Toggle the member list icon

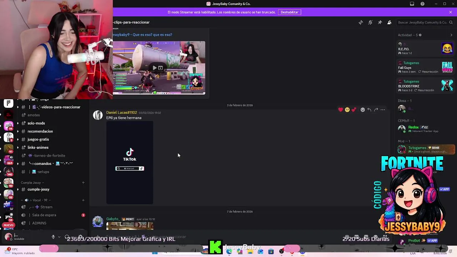pyautogui.click(x=390, y=22)
